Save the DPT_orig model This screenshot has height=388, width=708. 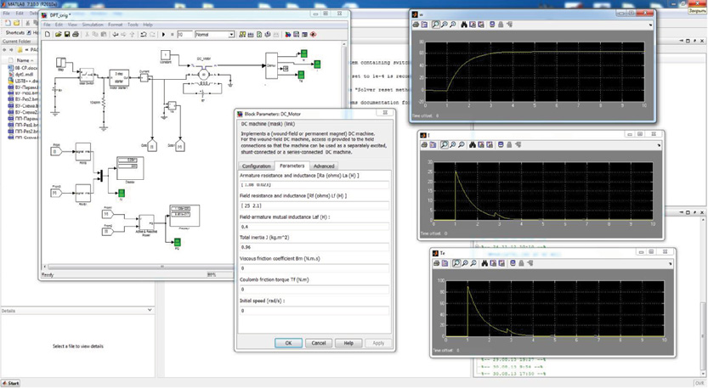67,34
